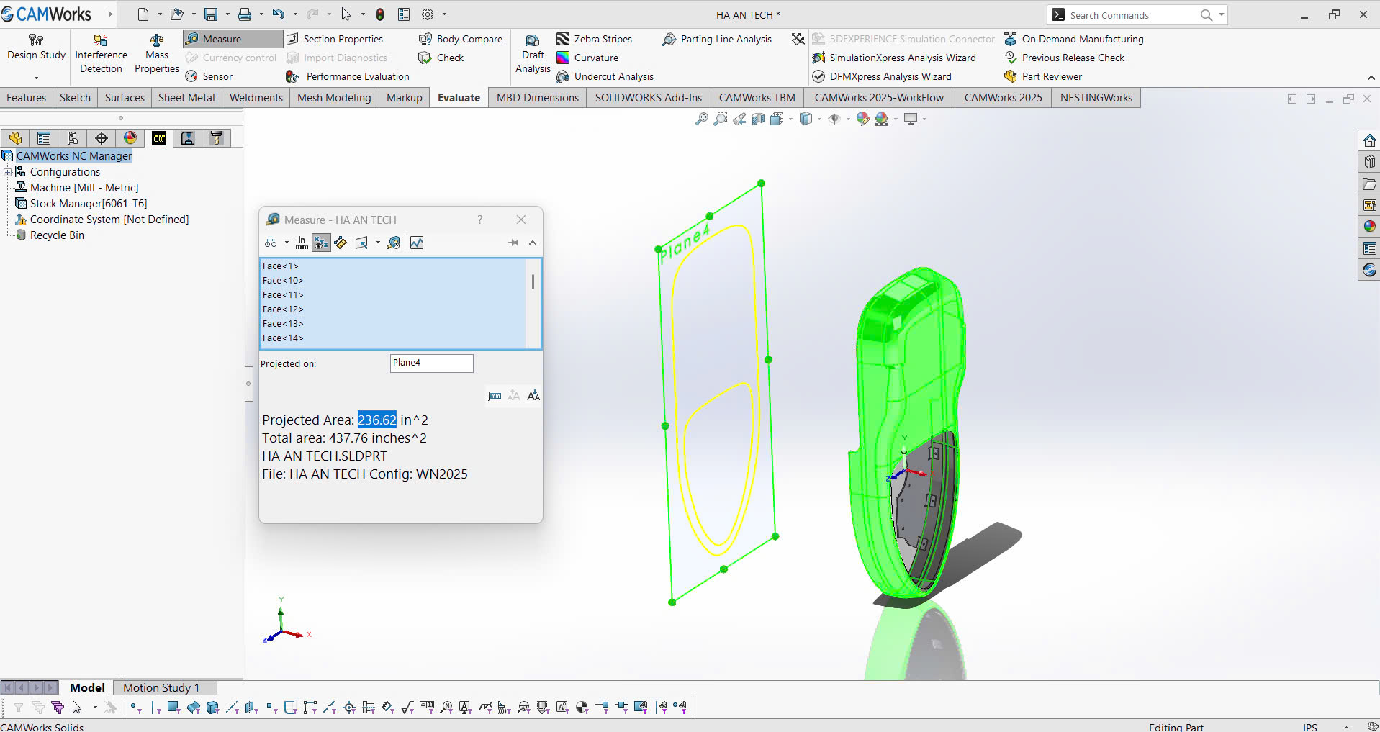The width and height of the screenshot is (1380, 732).
Task: Open the Arc/Circle Measurements dropdown arrow
Action: (x=287, y=243)
